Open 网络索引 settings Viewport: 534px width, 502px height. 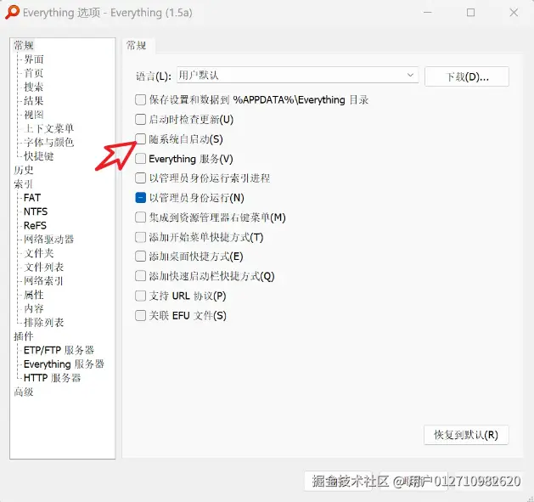(43, 281)
